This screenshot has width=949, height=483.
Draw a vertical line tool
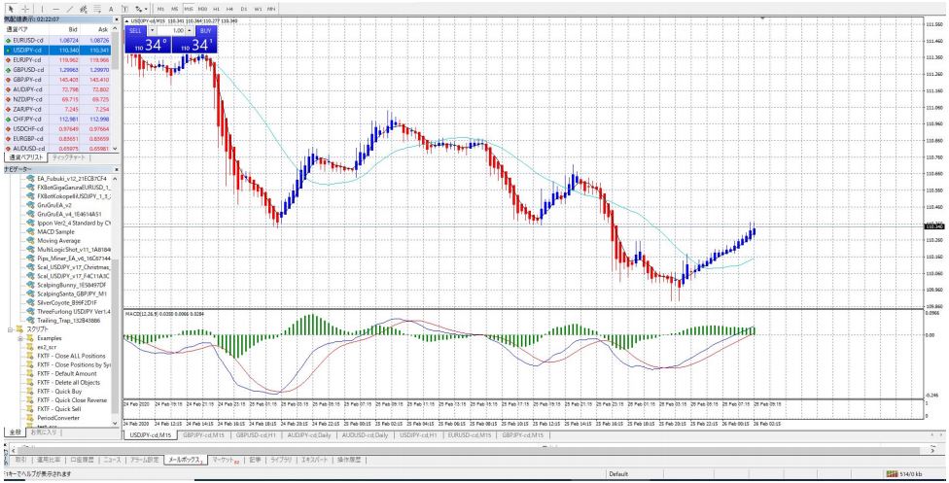[x=42, y=9]
